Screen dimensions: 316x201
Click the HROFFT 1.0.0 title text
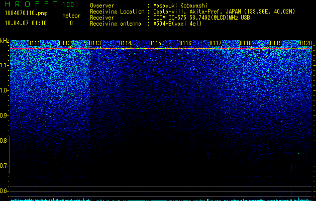point(40,4)
